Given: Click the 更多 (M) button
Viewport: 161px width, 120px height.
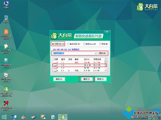Looking at the screenshot, I should [102, 53].
